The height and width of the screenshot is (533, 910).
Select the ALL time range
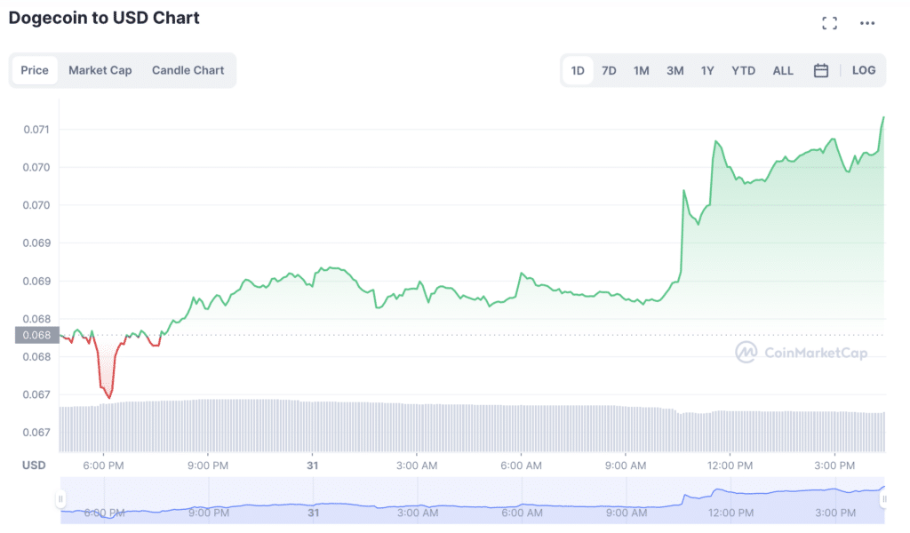[x=783, y=71]
